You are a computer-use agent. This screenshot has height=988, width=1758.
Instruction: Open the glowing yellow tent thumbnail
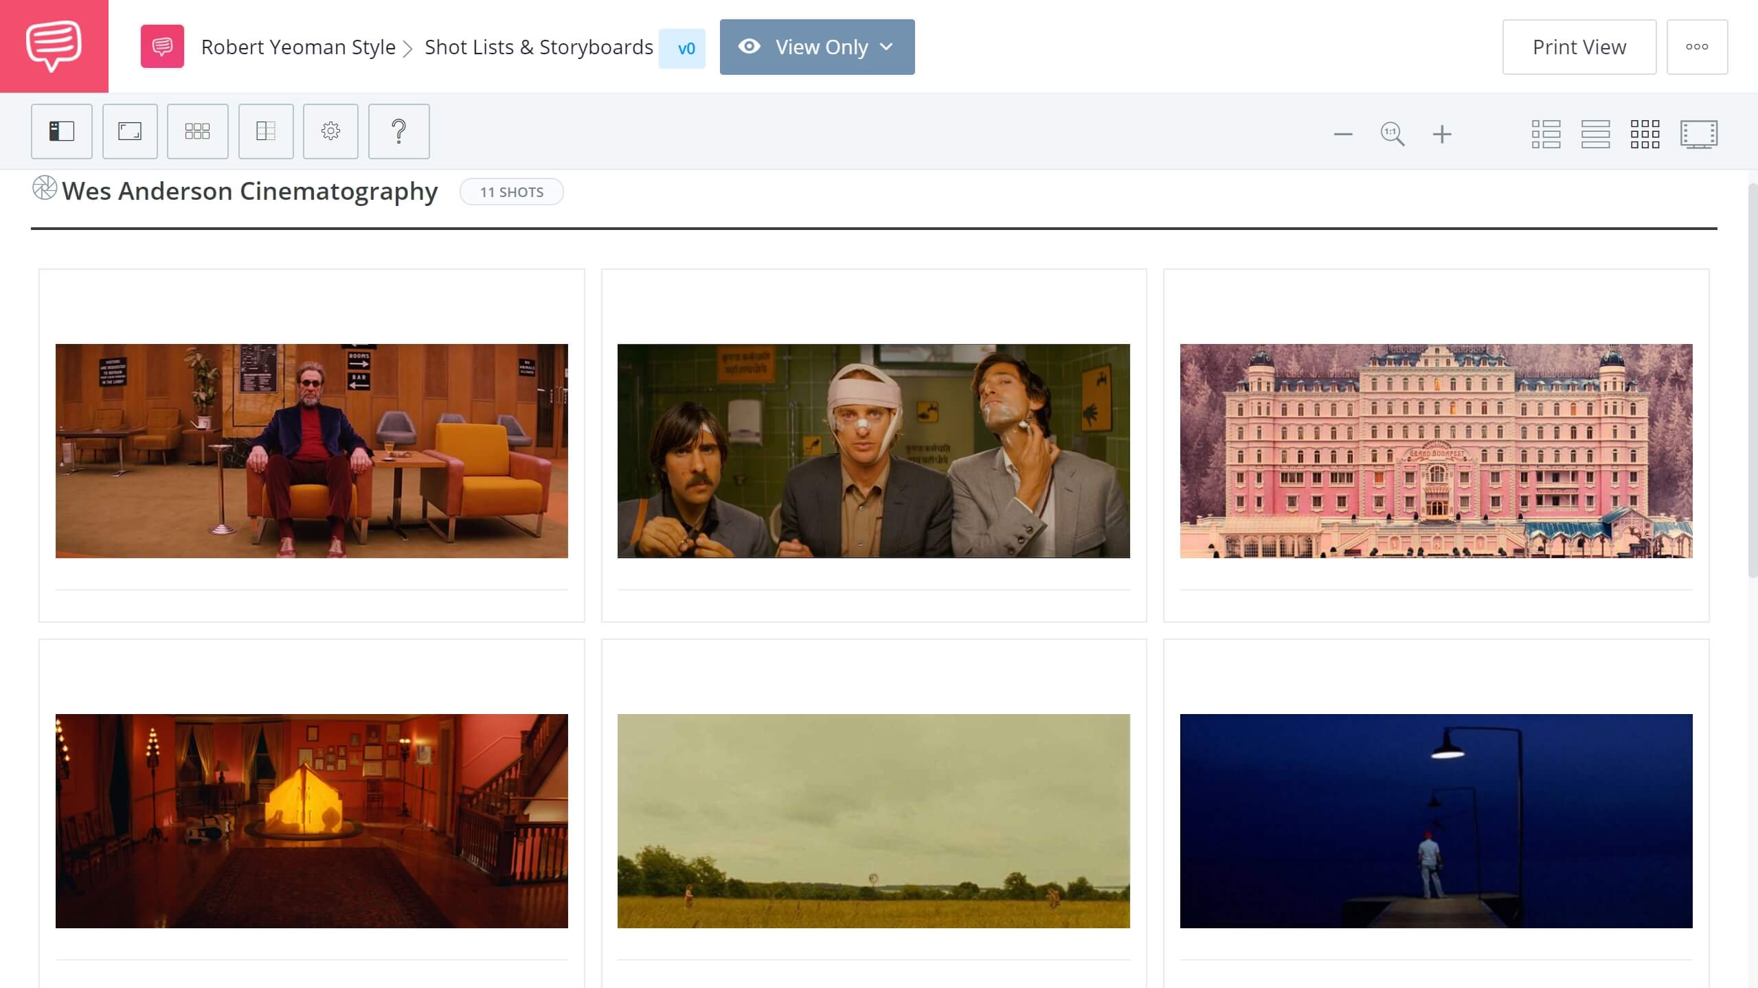[x=312, y=820]
